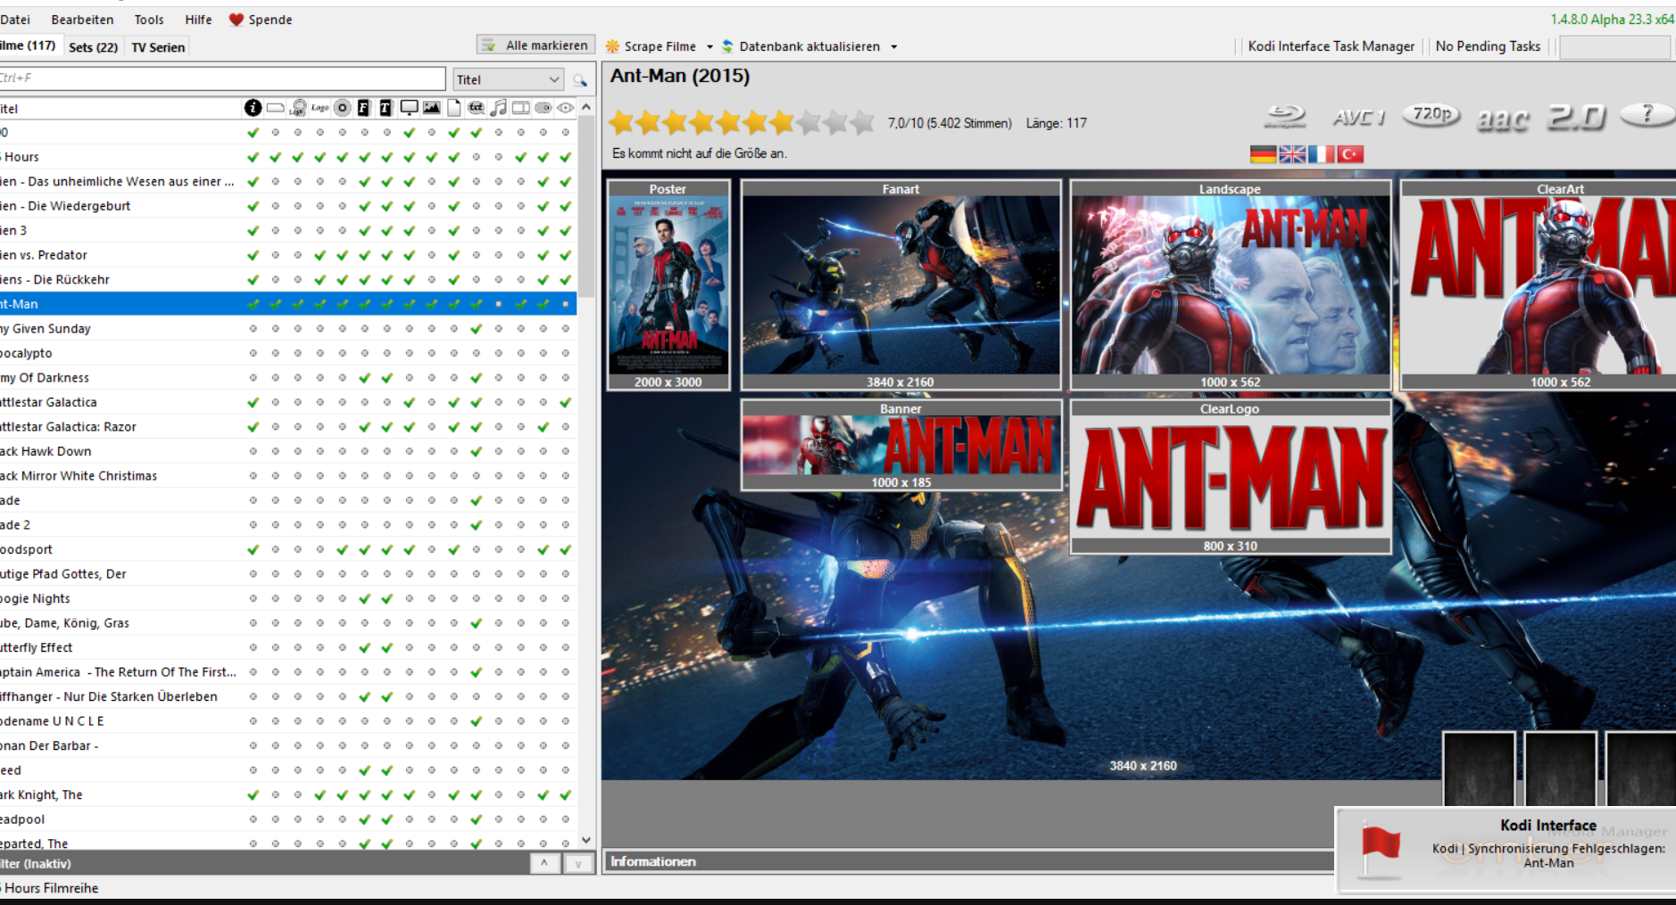
Task: Click the blank page poster column icon
Action: (454, 108)
